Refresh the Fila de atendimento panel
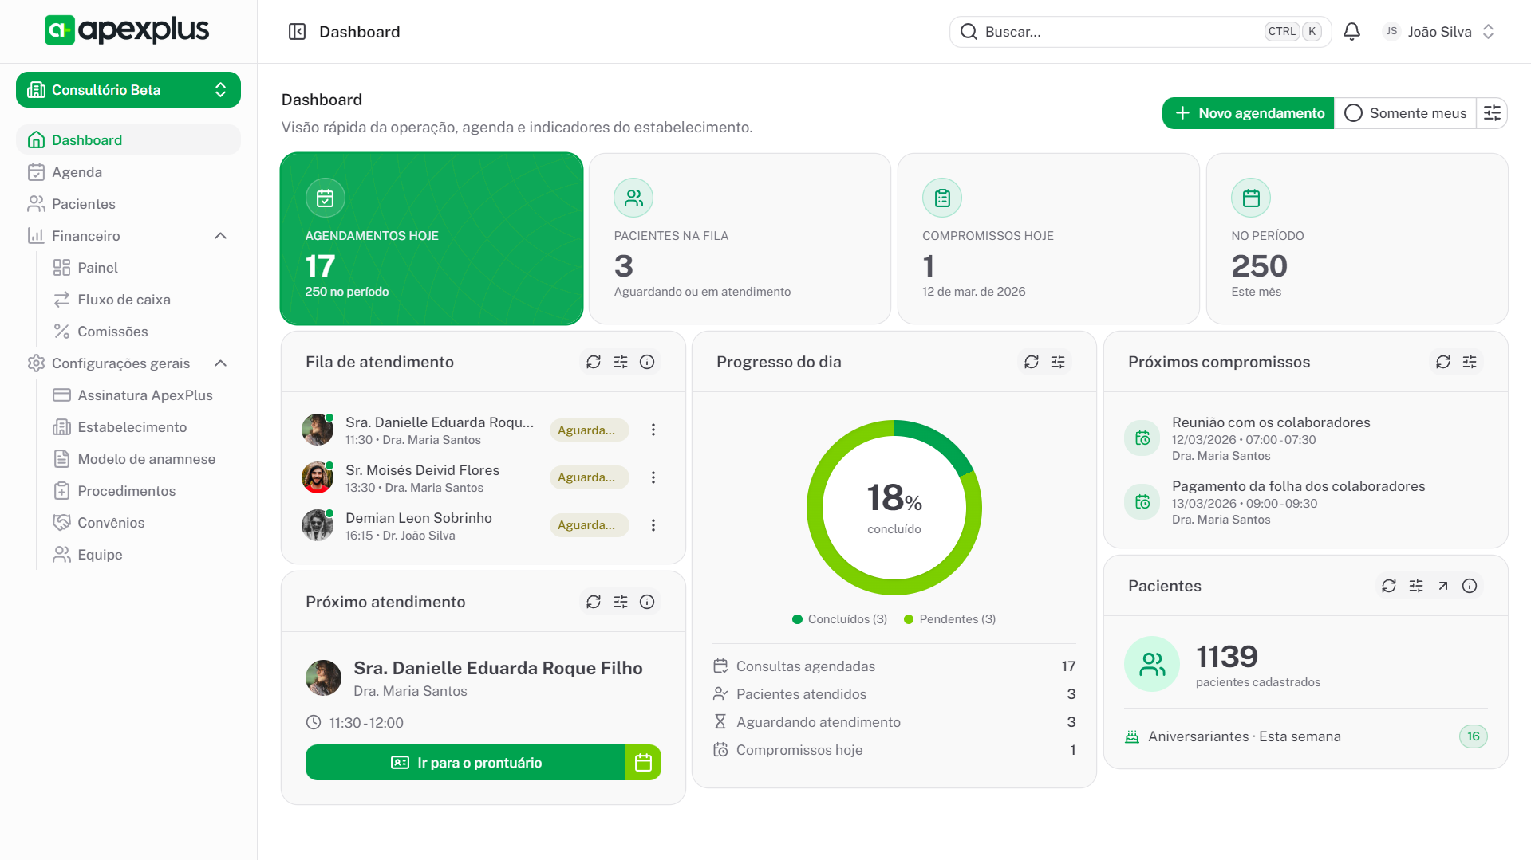Viewport: 1531px width, 860px height. pos(593,362)
